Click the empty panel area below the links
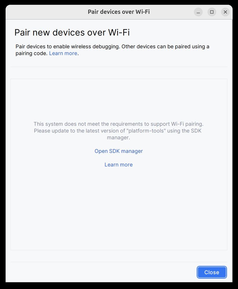Image resolution: width=238 pixels, height=289 pixels. [119, 208]
